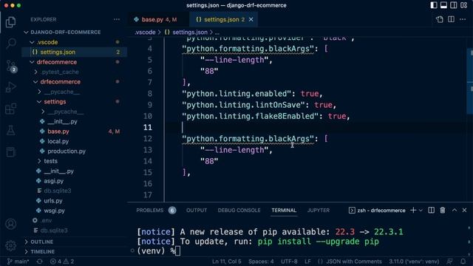Close the bottom panel
Image resolution: width=473 pixels, height=266 pixels.
click(465, 210)
